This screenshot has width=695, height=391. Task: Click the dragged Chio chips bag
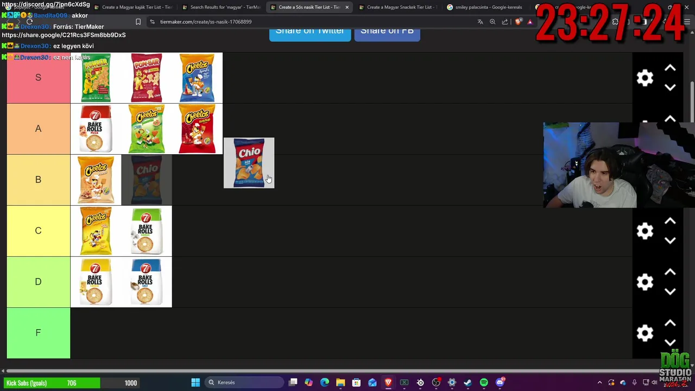click(x=249, y=163)
